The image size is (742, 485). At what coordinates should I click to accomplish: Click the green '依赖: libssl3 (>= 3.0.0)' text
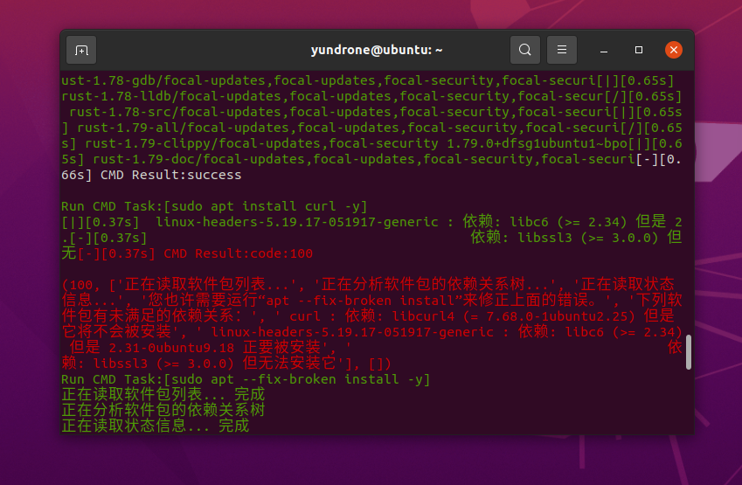565,238
